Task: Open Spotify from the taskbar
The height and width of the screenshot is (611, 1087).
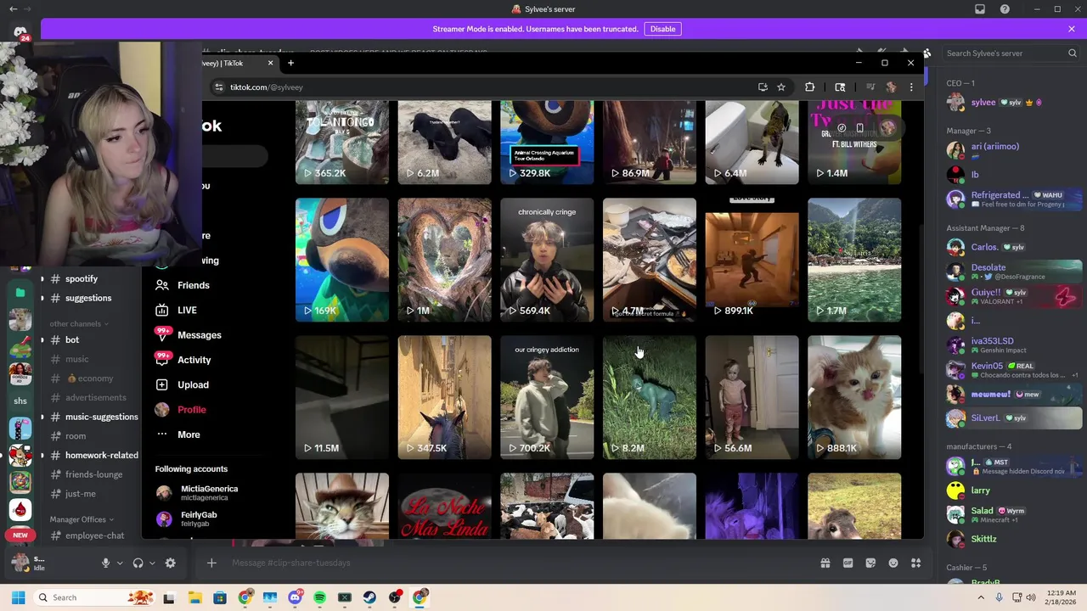Action: pos(319,597)
